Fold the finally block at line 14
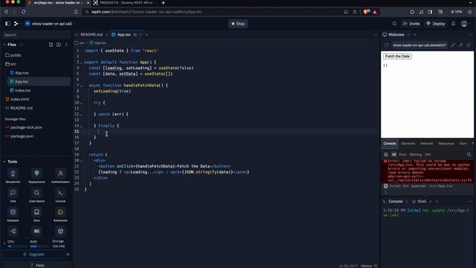Image resolution: width=476 pixels, height=268 pixels. tap(81, 126)
